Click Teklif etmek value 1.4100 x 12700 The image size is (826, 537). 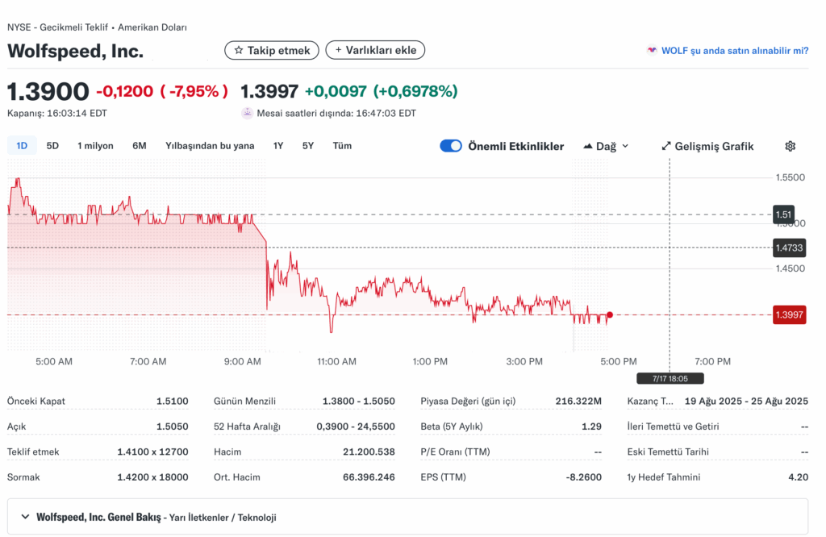click(152, 452)
